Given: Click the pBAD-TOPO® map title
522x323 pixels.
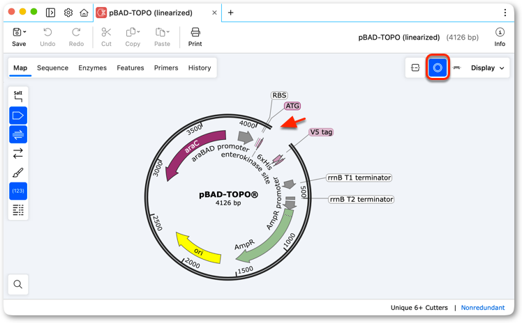Looking at the screenshot, I should pos(228,194).
